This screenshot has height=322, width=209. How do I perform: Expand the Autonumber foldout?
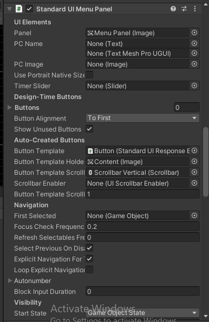[9, 280]
